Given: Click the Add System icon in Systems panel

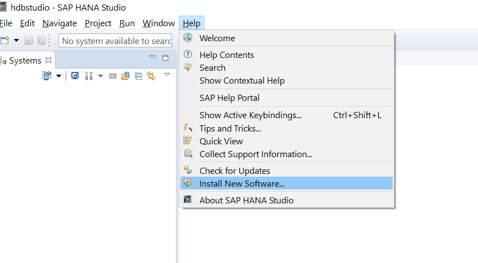Looking at the screenshot, I should point(47,76).
